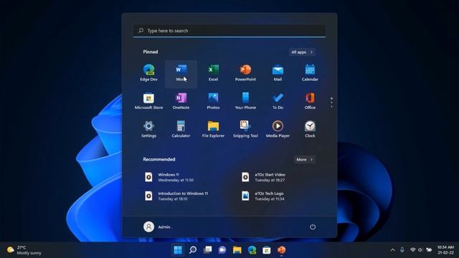The image size is (459, 258).
Task: Click the microphone icon in system tray
Action: click(x=402, y=250)
